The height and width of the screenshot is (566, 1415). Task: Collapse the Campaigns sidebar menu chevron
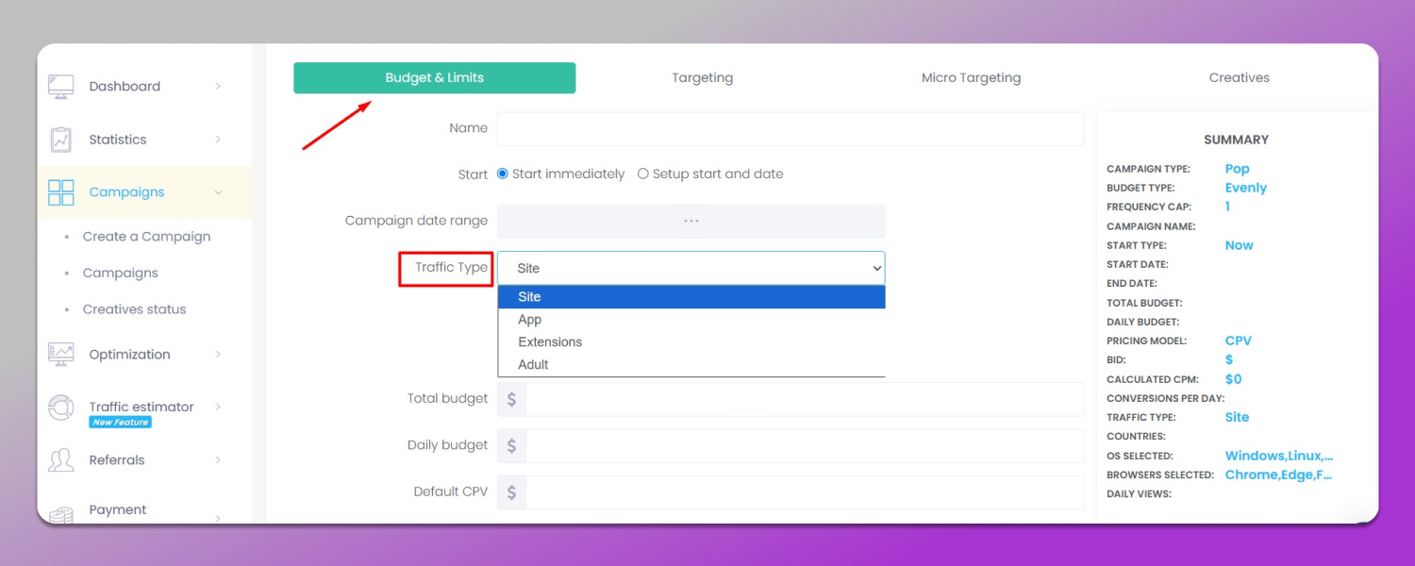coord(218,192)
